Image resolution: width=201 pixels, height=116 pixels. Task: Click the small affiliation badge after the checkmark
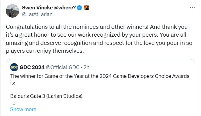pyautogui.click(x=86, y=8)
